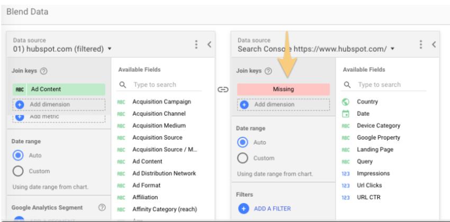
Task: Click the Join keys help icon in right panel
Action: (x=268, y=71)
